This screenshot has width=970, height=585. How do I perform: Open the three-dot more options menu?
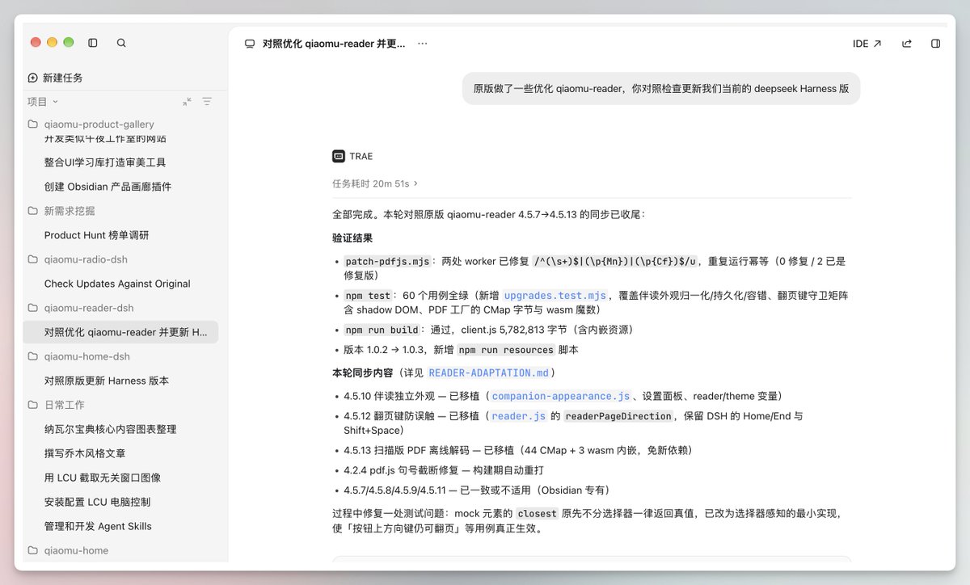(422, 44)
